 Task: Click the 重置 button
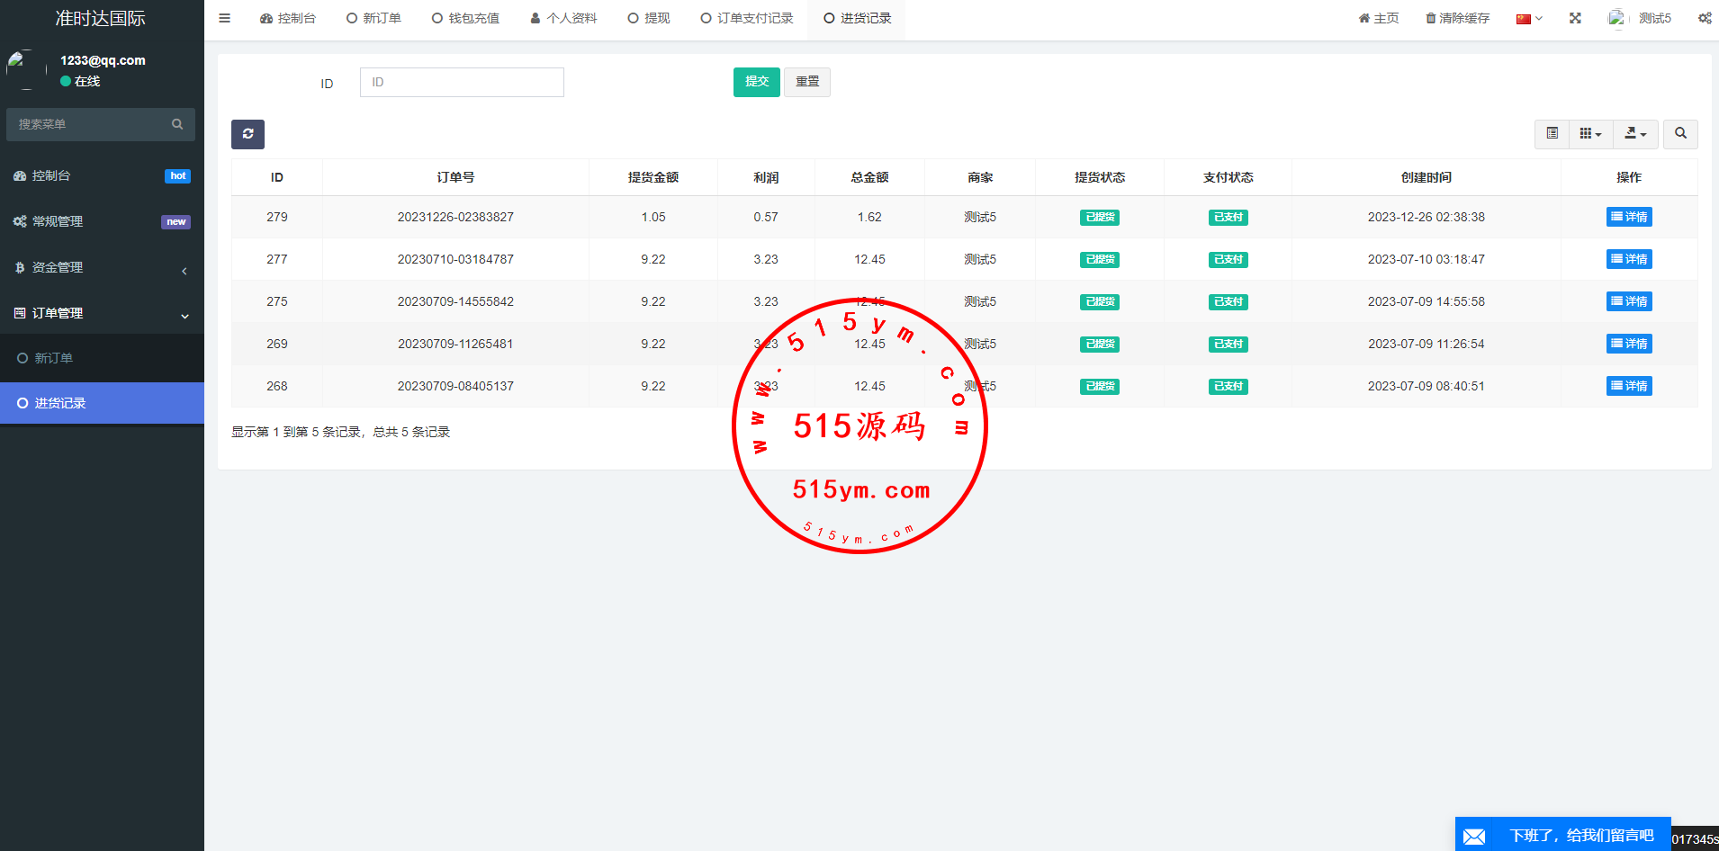pos(806,82)
